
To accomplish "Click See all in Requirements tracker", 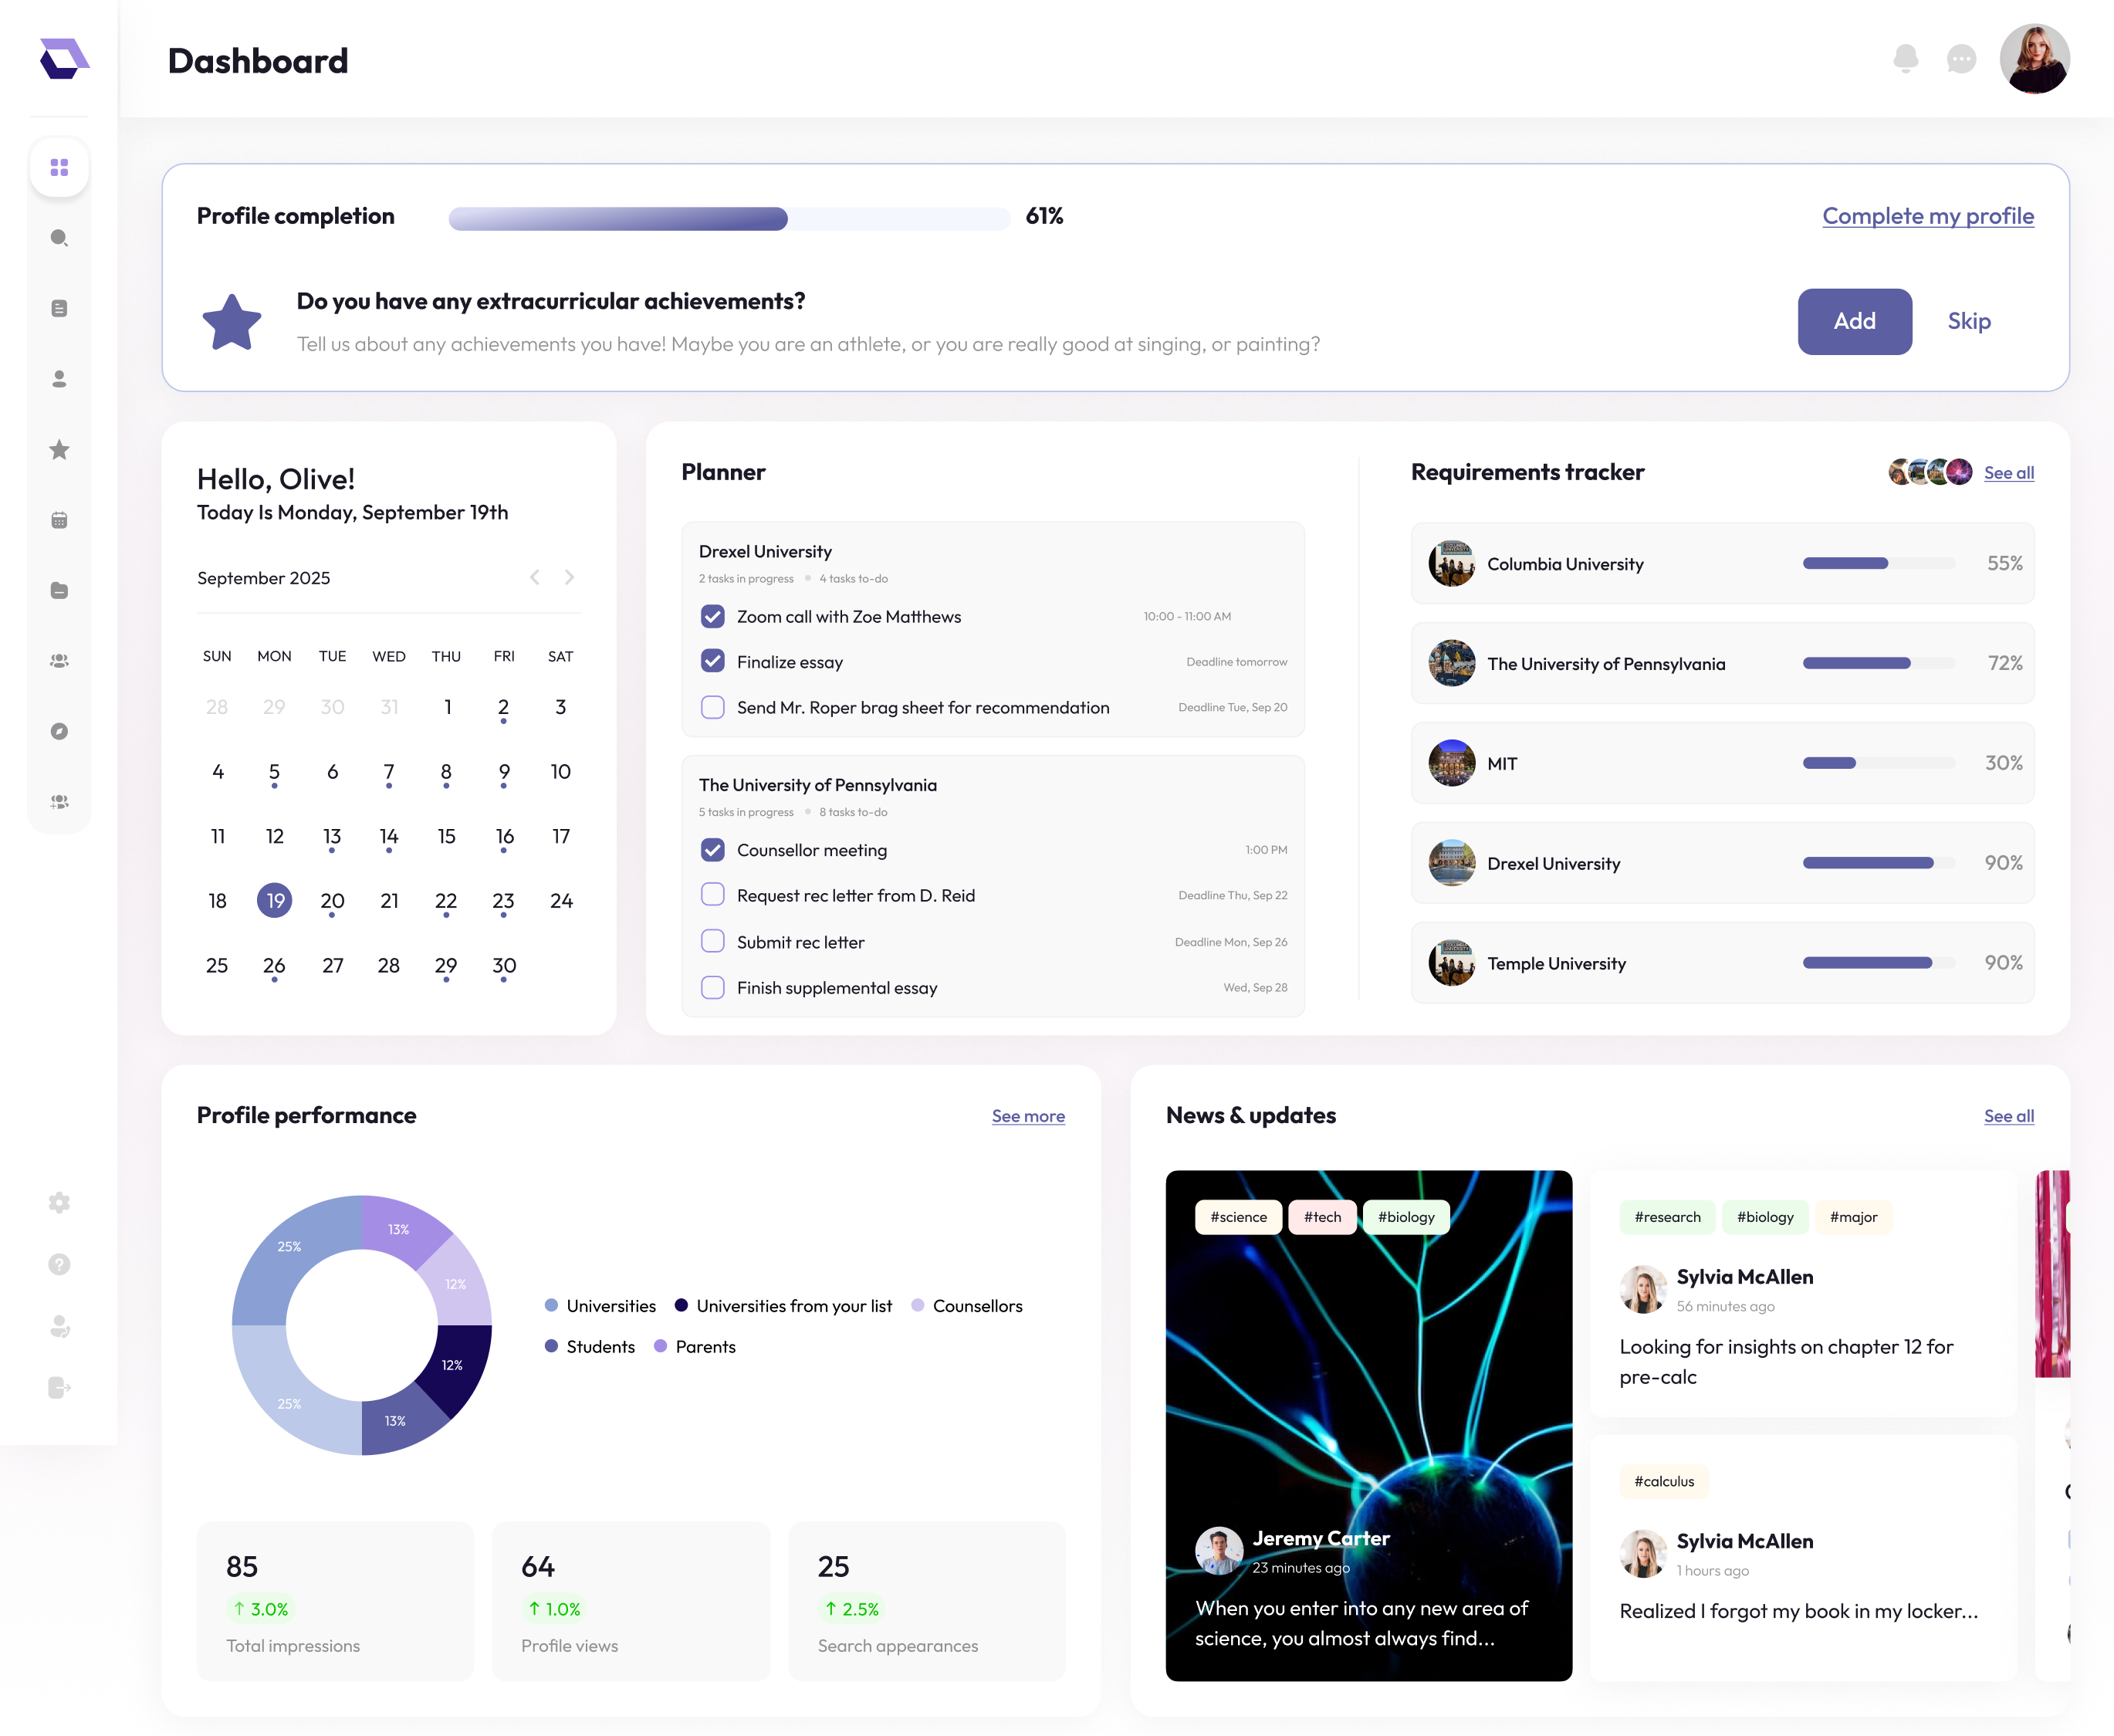I will 2008,473.
